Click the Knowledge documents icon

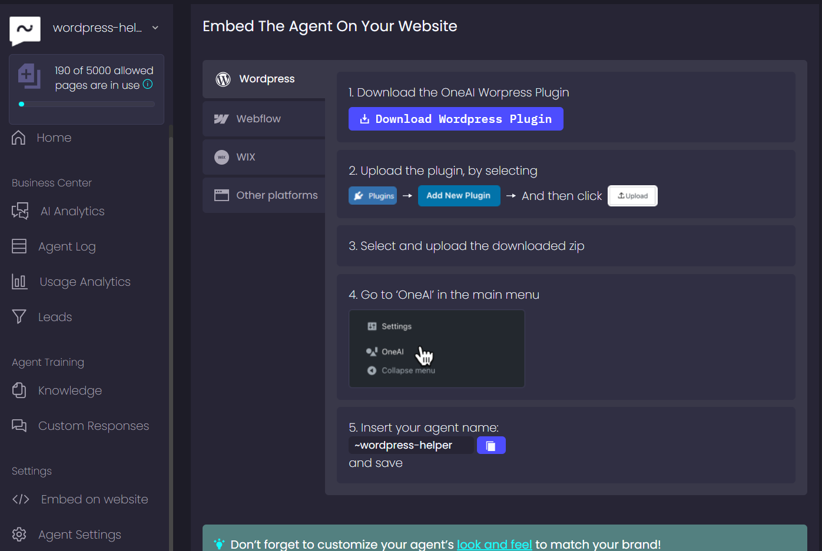19,390
